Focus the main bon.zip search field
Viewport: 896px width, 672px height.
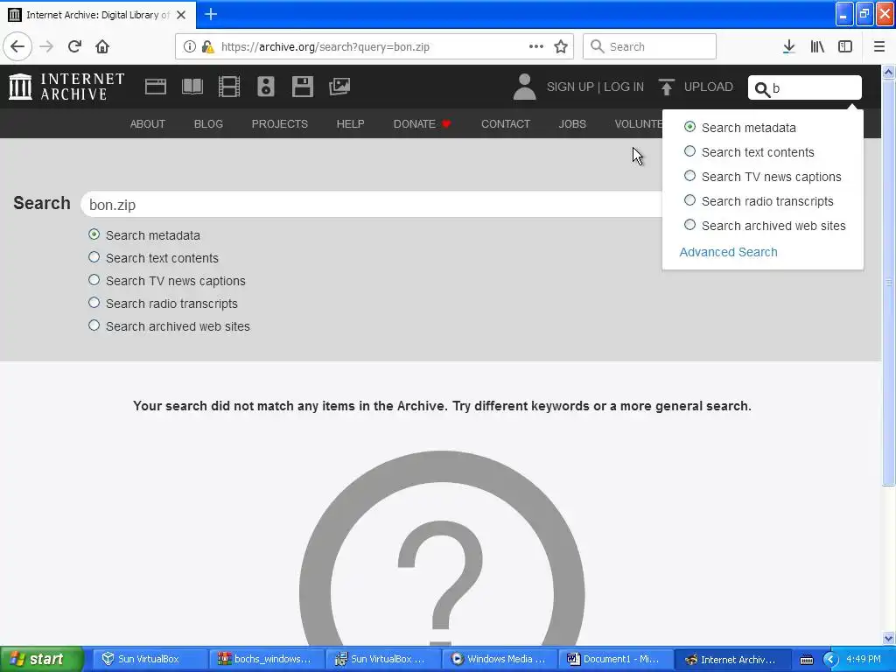pyautogui.click(x=371, y=205)
